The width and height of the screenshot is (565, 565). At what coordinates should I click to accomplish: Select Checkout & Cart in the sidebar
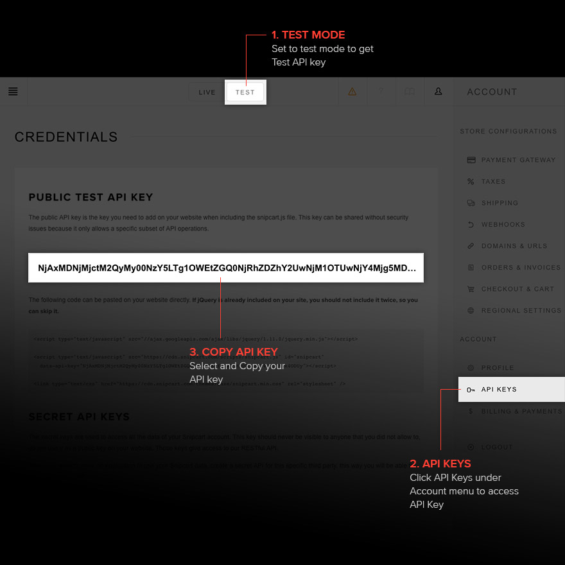pos(517,289)
